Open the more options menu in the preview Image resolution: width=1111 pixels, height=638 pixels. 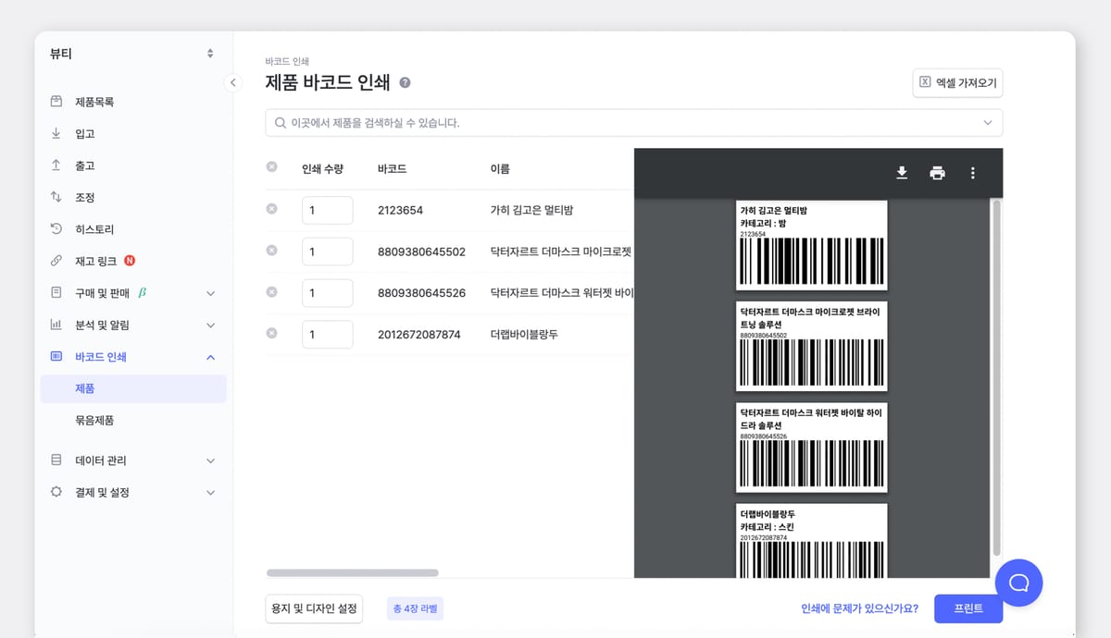[972, 172]
